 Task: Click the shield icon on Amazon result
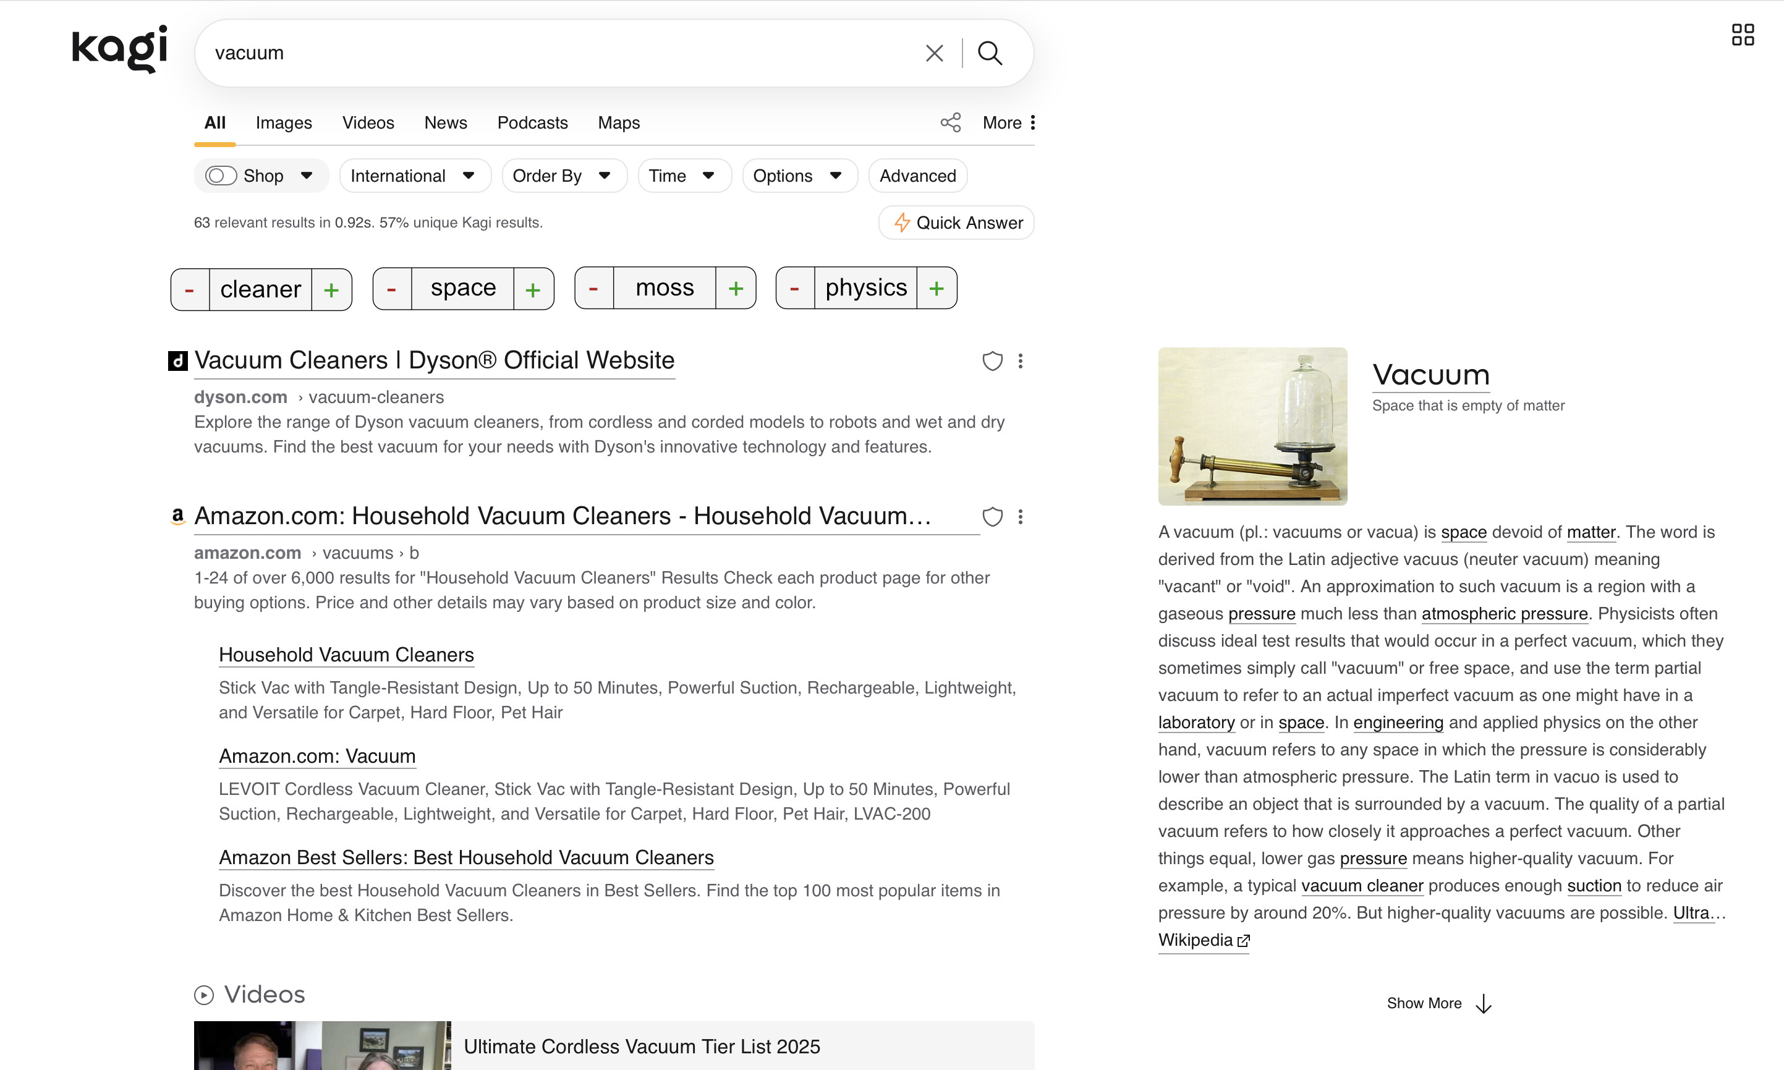tap(993, 516)
